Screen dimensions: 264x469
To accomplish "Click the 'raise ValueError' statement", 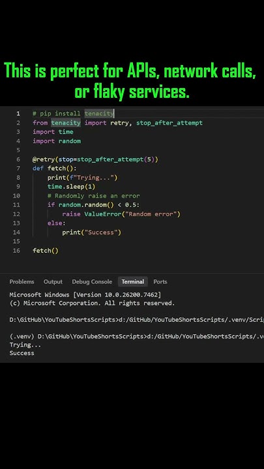I will [x=121, y=214].
